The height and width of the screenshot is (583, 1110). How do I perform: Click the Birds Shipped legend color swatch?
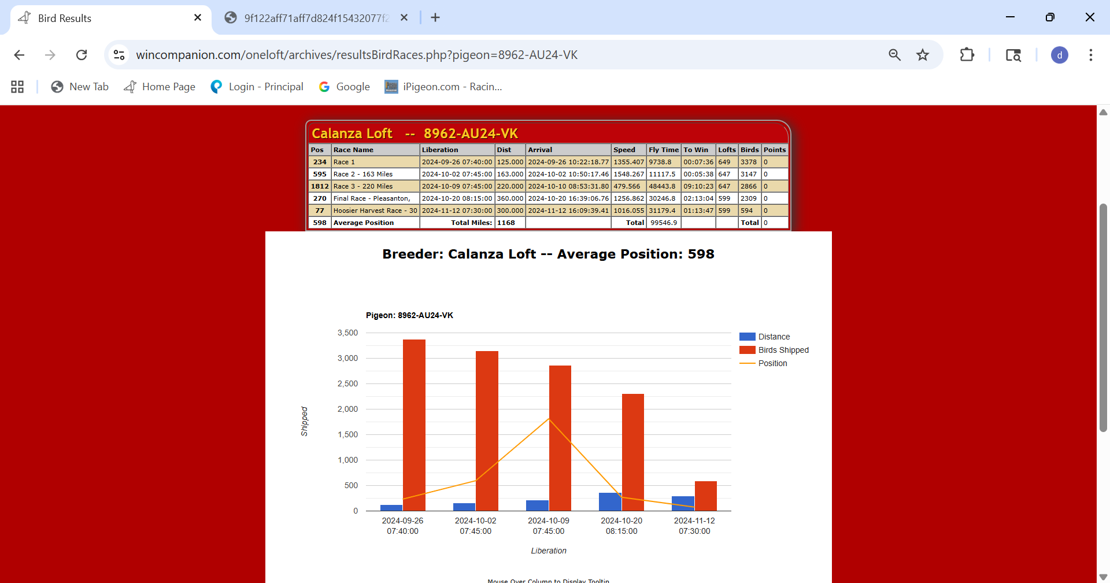(x=747, y=350)
